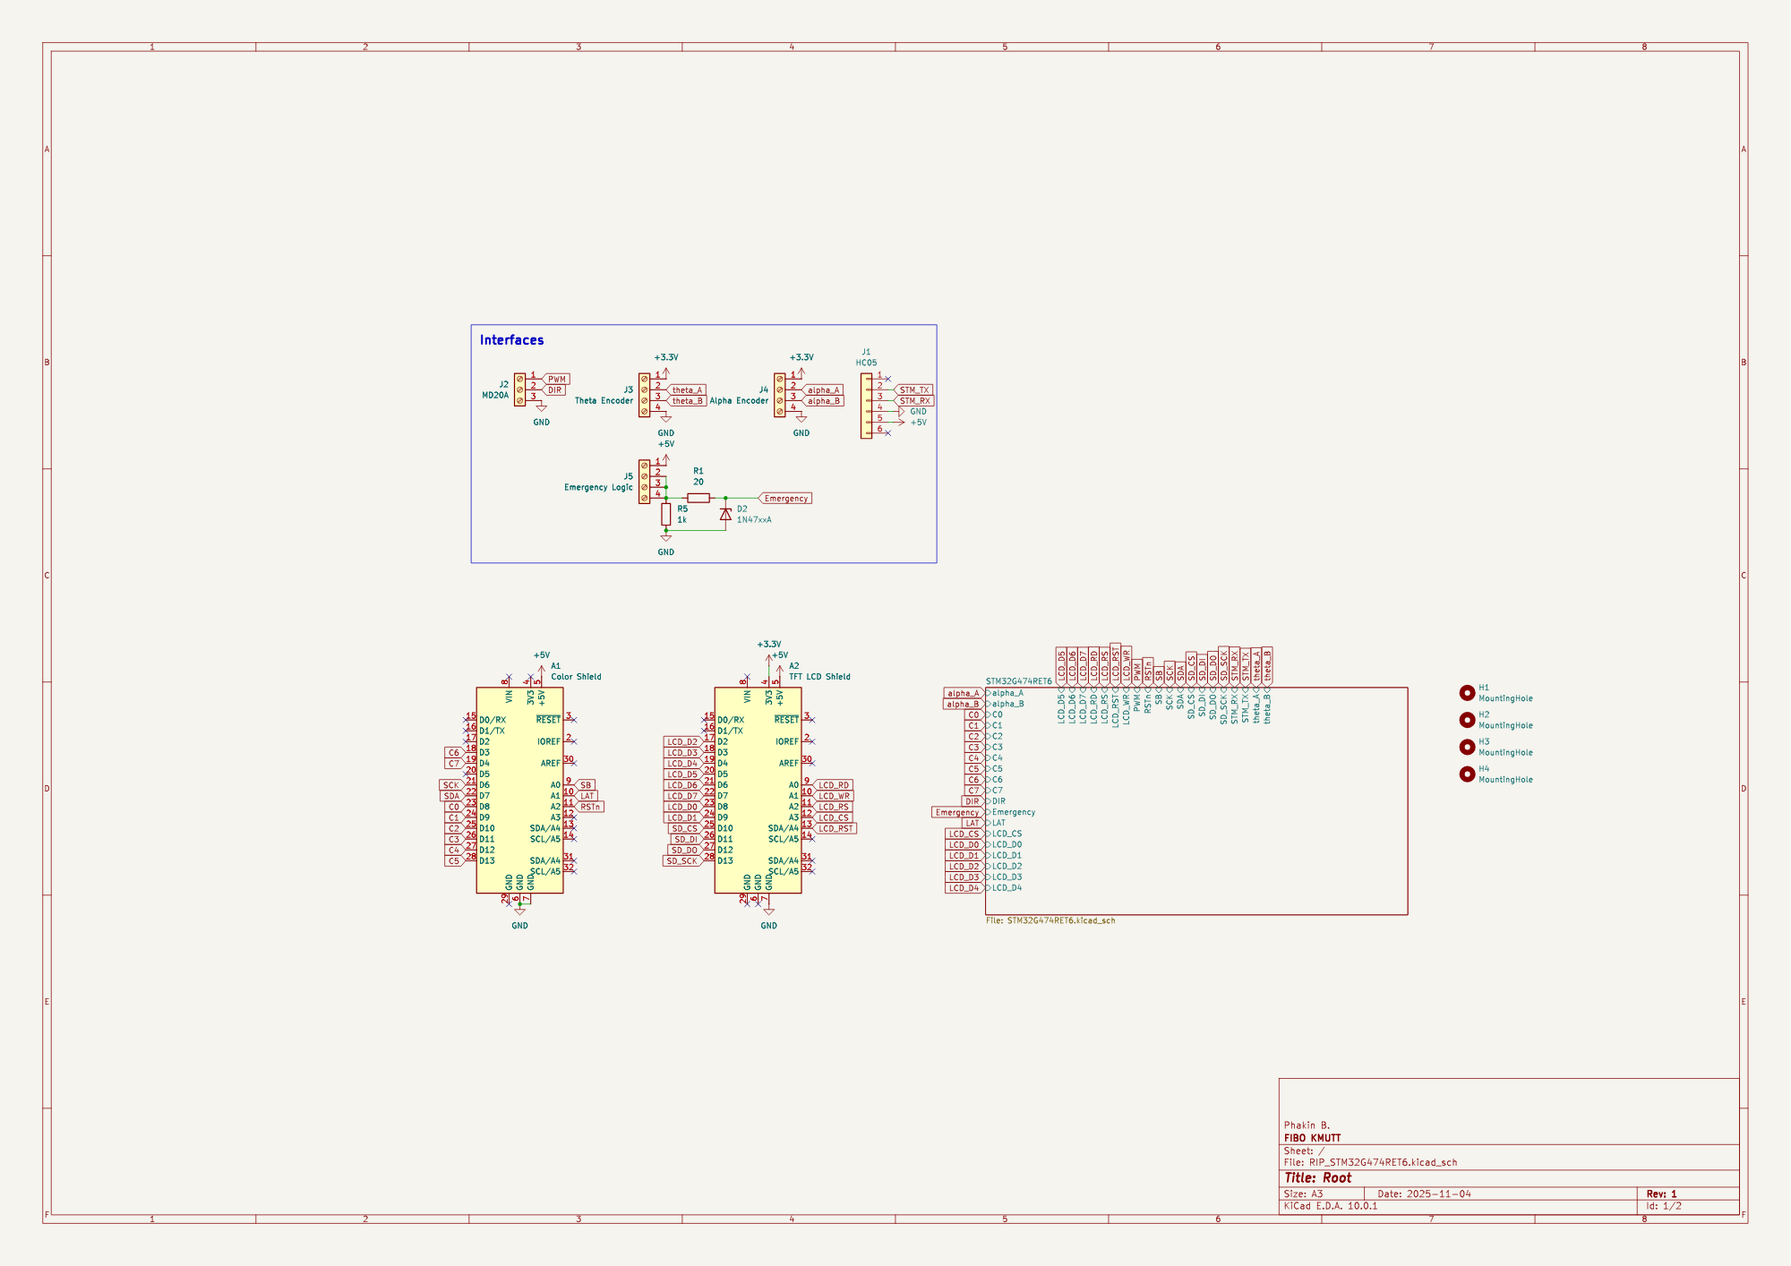
Task: Click 'File: STM32G474RET6.kicad_sch' under the sheet box
Action: [1050, 920]
